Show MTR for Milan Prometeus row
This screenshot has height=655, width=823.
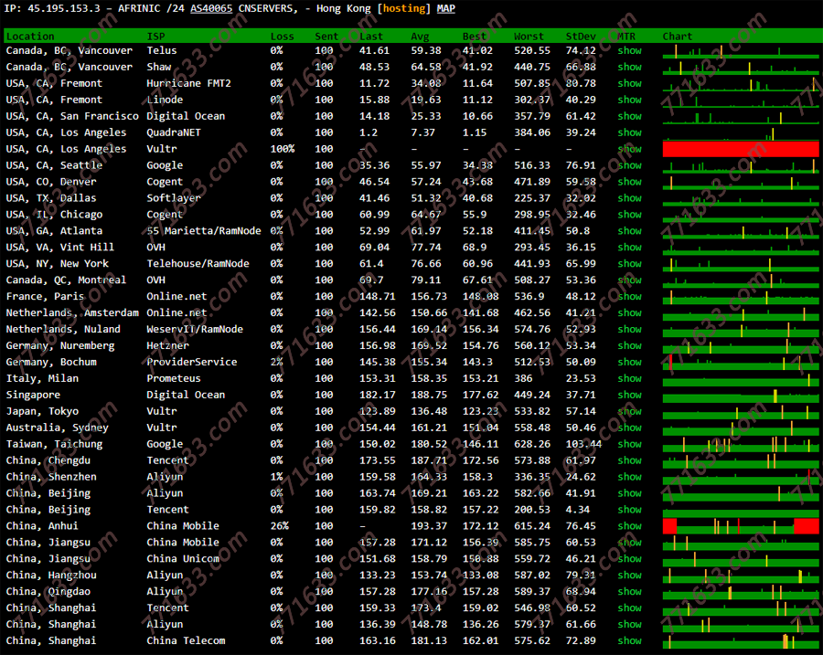point(629,378)
